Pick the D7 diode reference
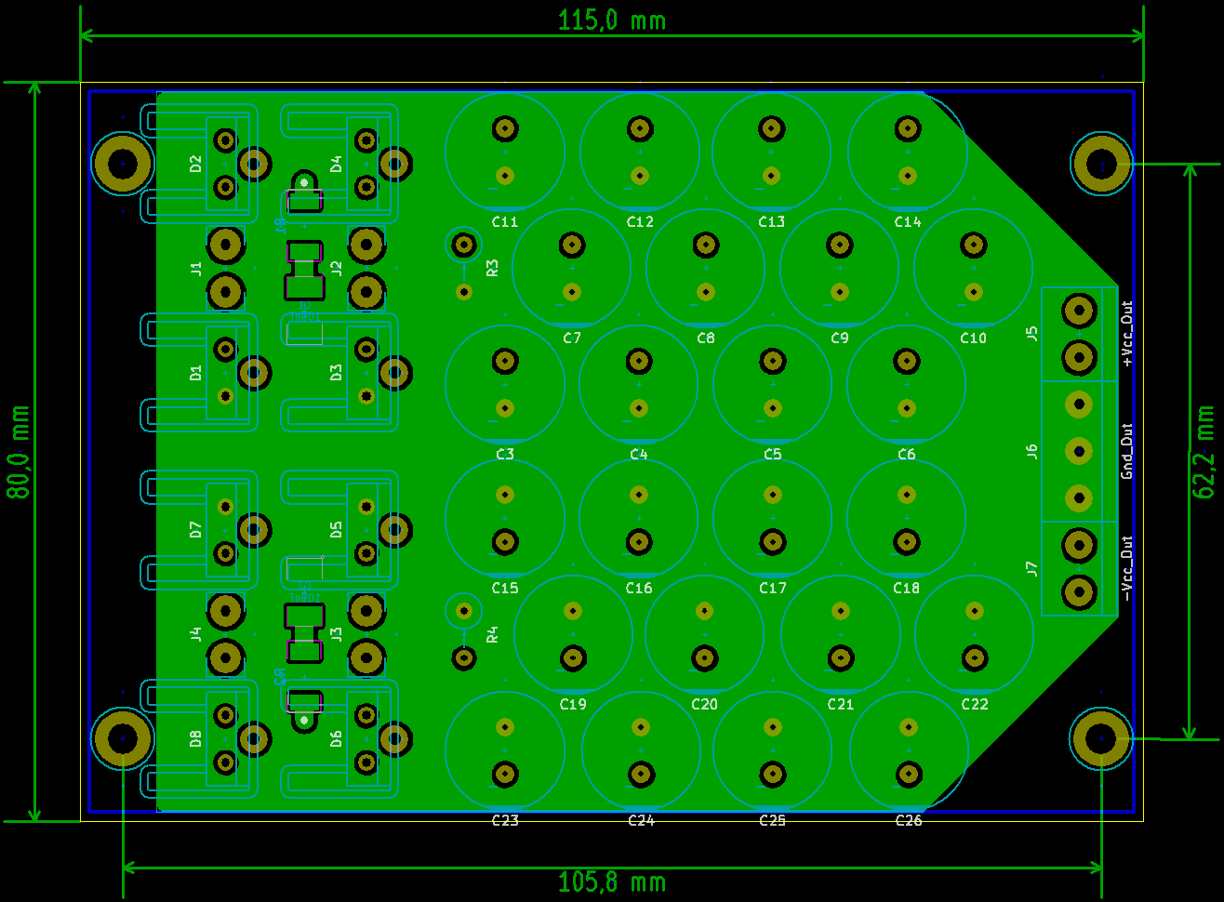This screenshot has width=1224, height=902. 195,529
